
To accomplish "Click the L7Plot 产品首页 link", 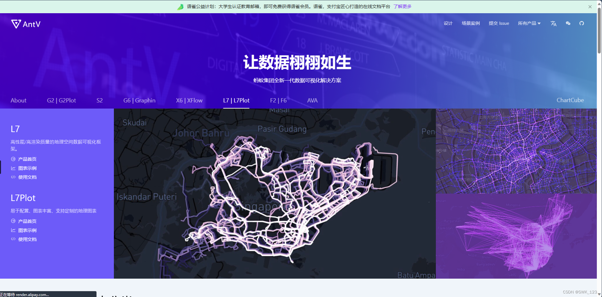I will coord(24,221).
